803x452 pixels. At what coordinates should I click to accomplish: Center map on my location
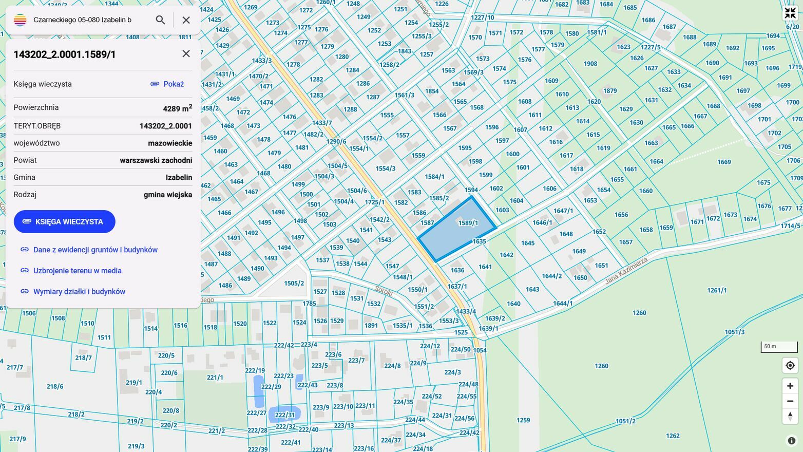(790, 365)
